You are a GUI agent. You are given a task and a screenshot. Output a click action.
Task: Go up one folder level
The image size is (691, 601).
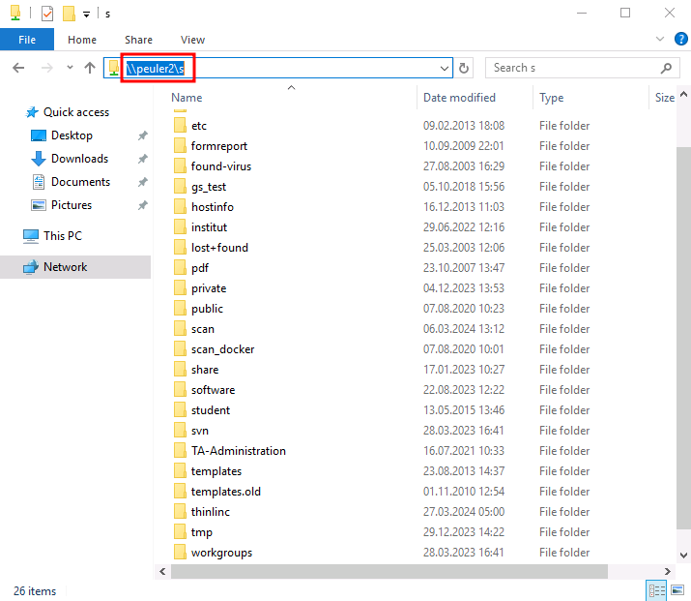point(90,68)
